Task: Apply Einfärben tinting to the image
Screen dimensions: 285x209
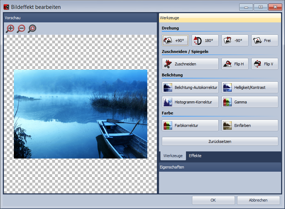Action: (x=250, y=125)
